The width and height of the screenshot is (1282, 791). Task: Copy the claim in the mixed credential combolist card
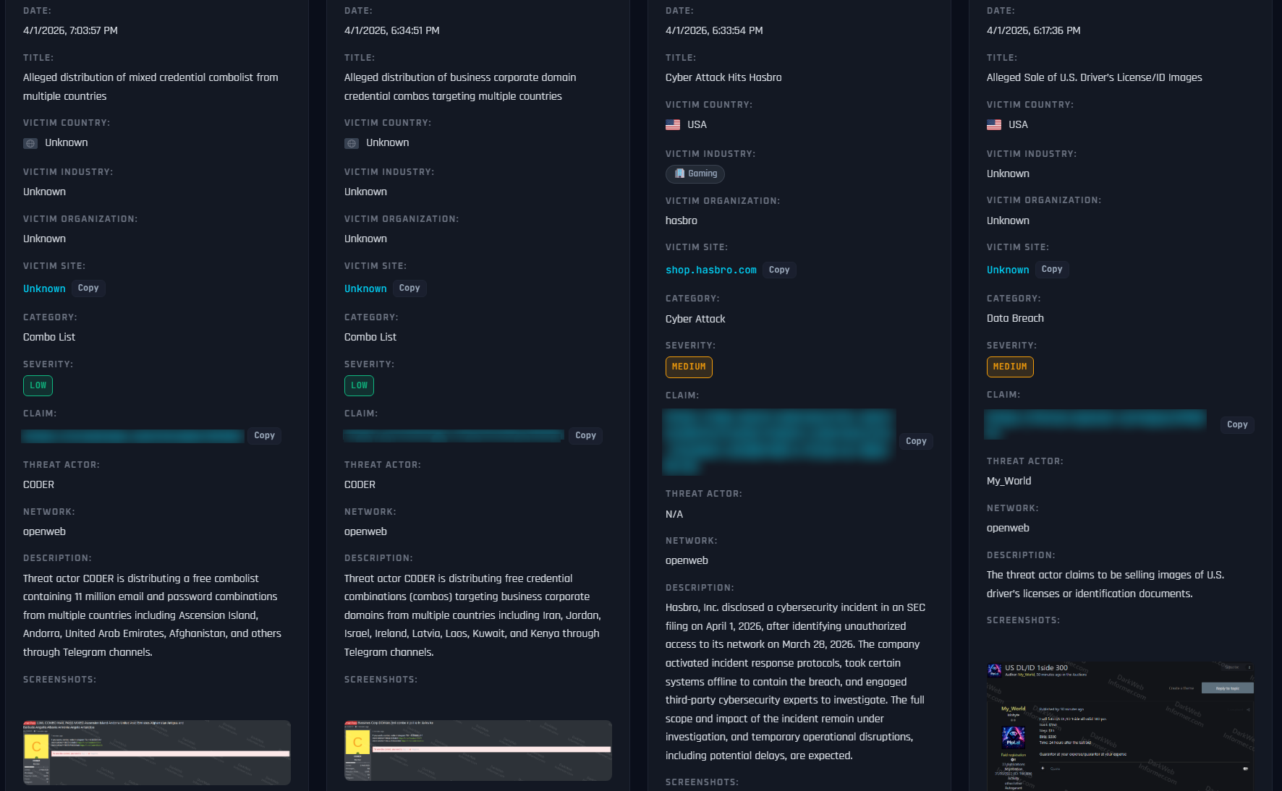[x=264, y=435]
